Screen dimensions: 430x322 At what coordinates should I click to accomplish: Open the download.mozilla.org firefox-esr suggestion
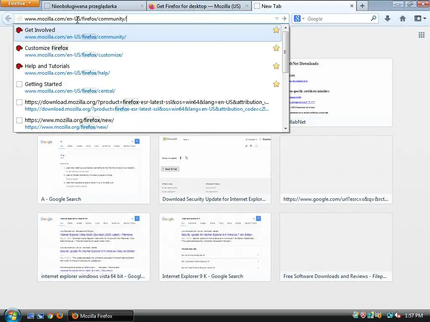148,105
